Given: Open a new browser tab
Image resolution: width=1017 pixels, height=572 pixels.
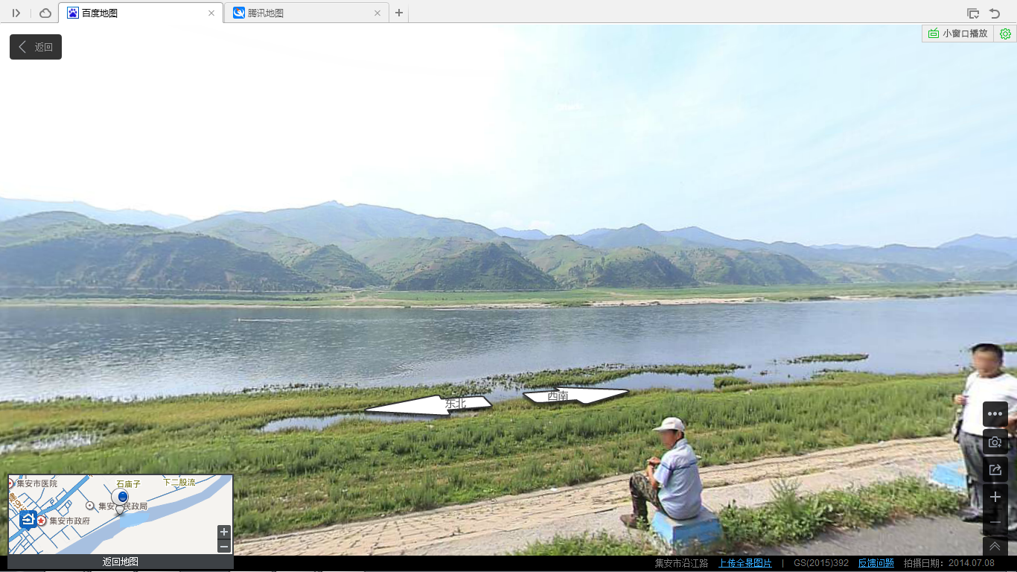Looking at the screenshot, I should point(399,13).
